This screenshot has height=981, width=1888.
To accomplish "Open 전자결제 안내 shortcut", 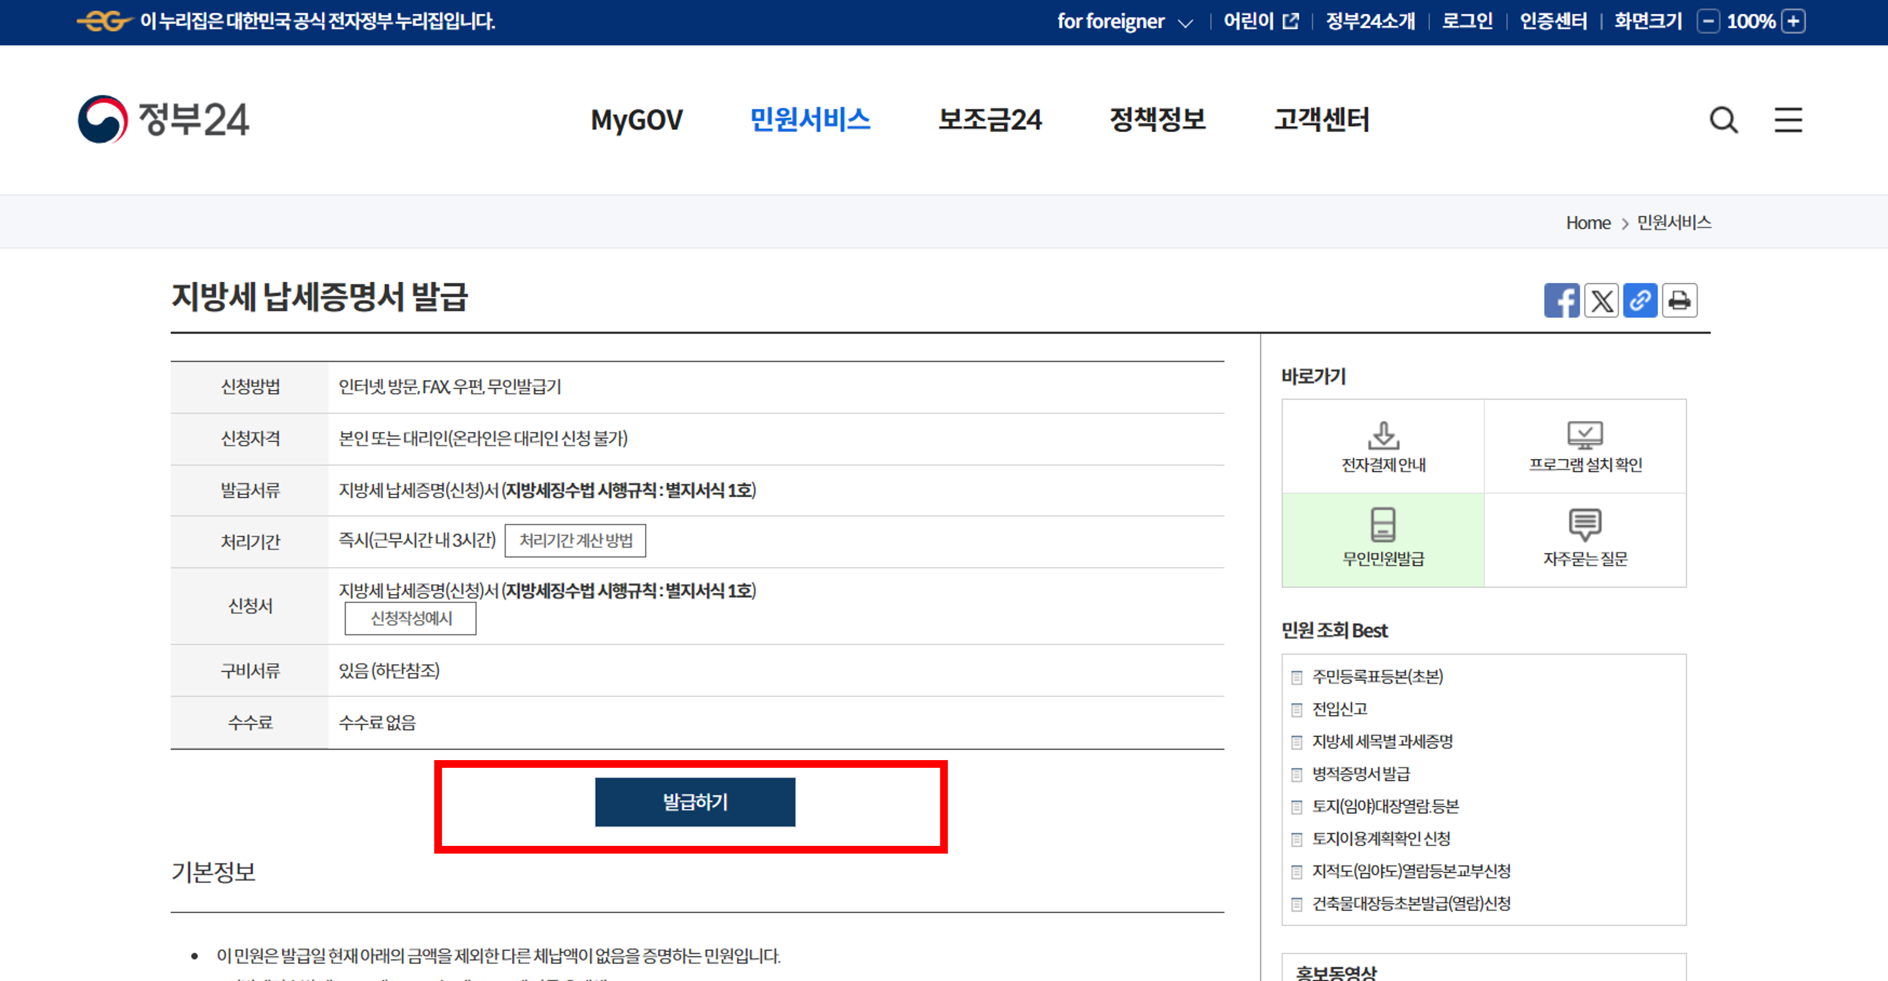I will 1383,446.
